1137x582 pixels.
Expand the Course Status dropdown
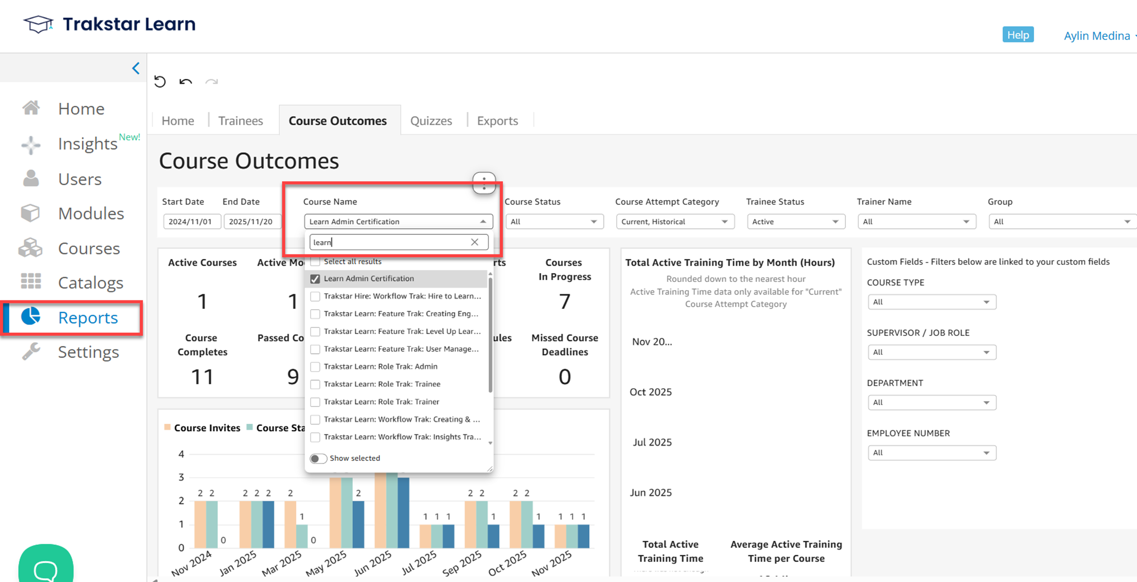click(555, 222)
